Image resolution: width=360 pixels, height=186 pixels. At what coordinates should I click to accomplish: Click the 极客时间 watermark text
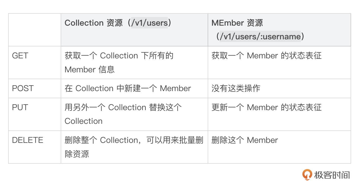(x=332, y=175)
